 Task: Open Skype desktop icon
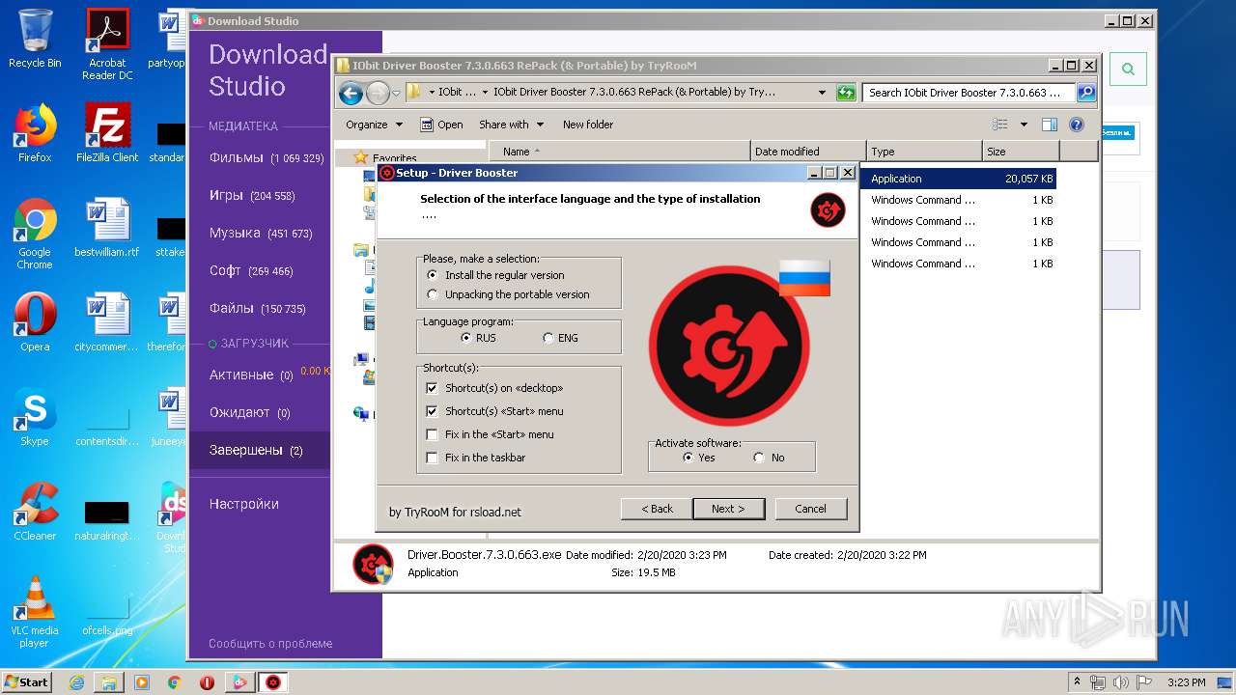click(35, 417)
